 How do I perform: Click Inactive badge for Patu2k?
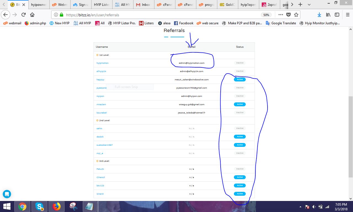point(240,169)
